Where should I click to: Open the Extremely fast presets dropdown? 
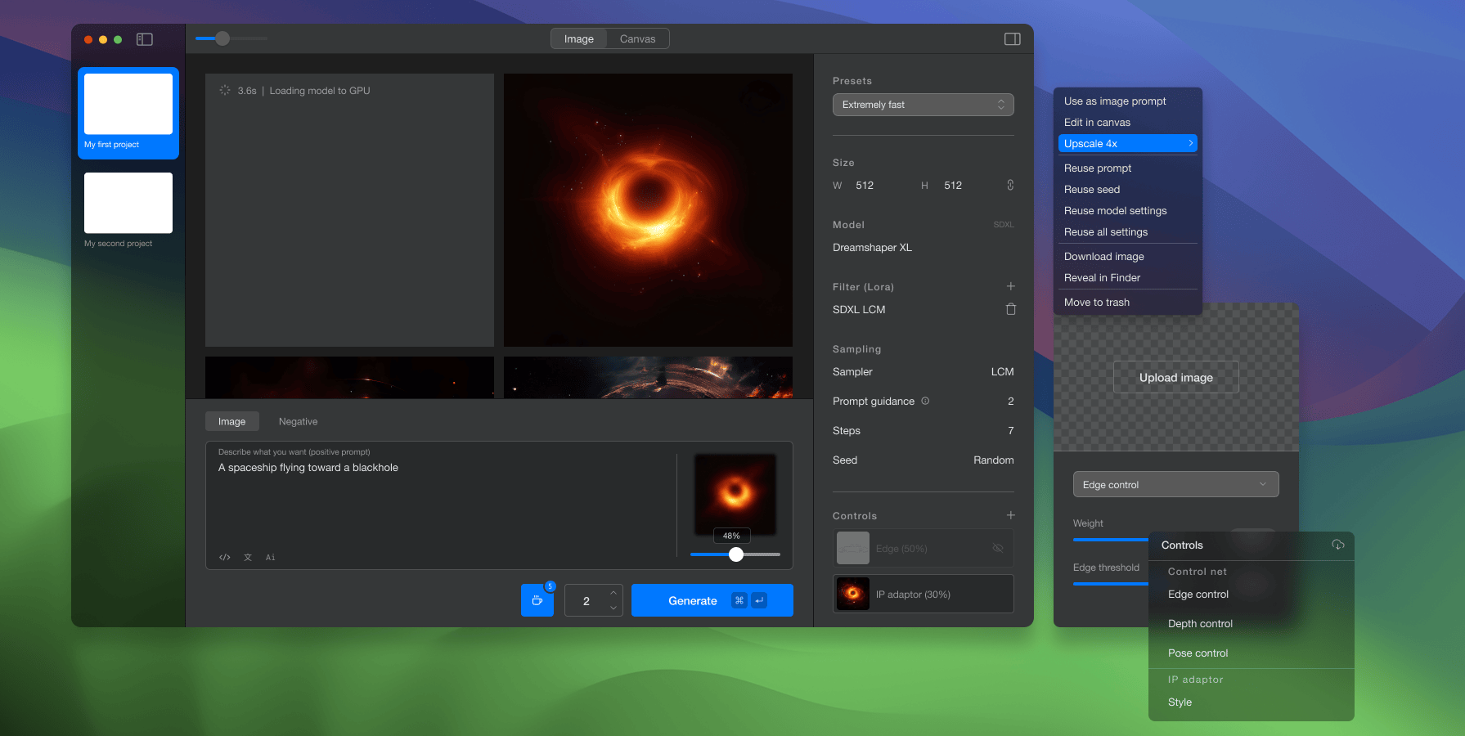pos(923,105)
